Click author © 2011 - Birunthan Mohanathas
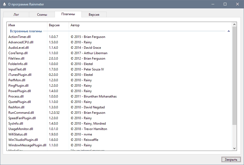 pyautogui.click(x=94, y=96)
